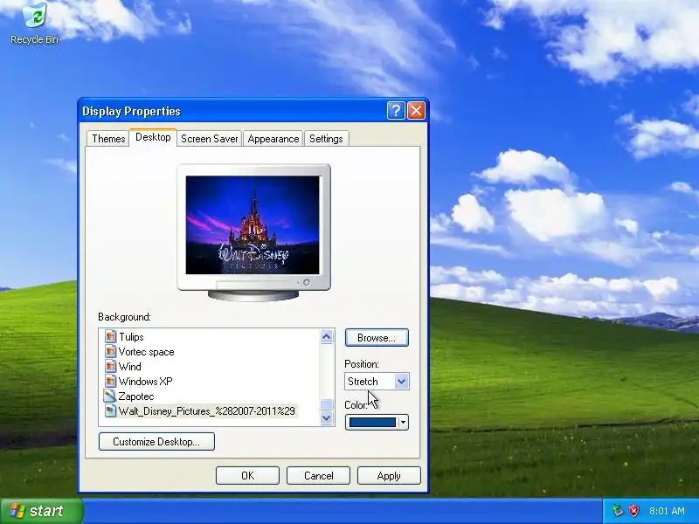Confirm with the OK button
Viewport: 699px width, 524px height.
click(247, 476)
